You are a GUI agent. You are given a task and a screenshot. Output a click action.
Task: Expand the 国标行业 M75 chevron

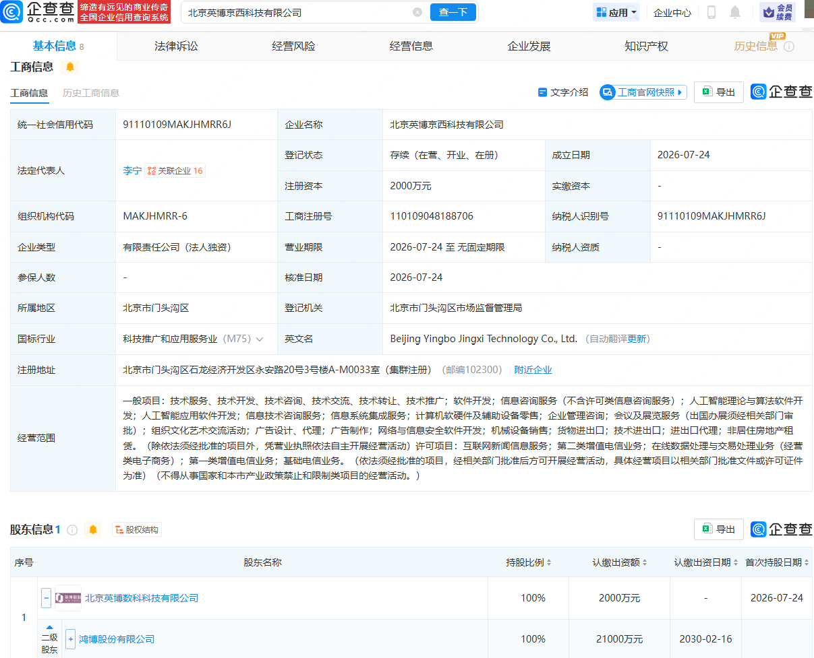[x=260, y=339]
